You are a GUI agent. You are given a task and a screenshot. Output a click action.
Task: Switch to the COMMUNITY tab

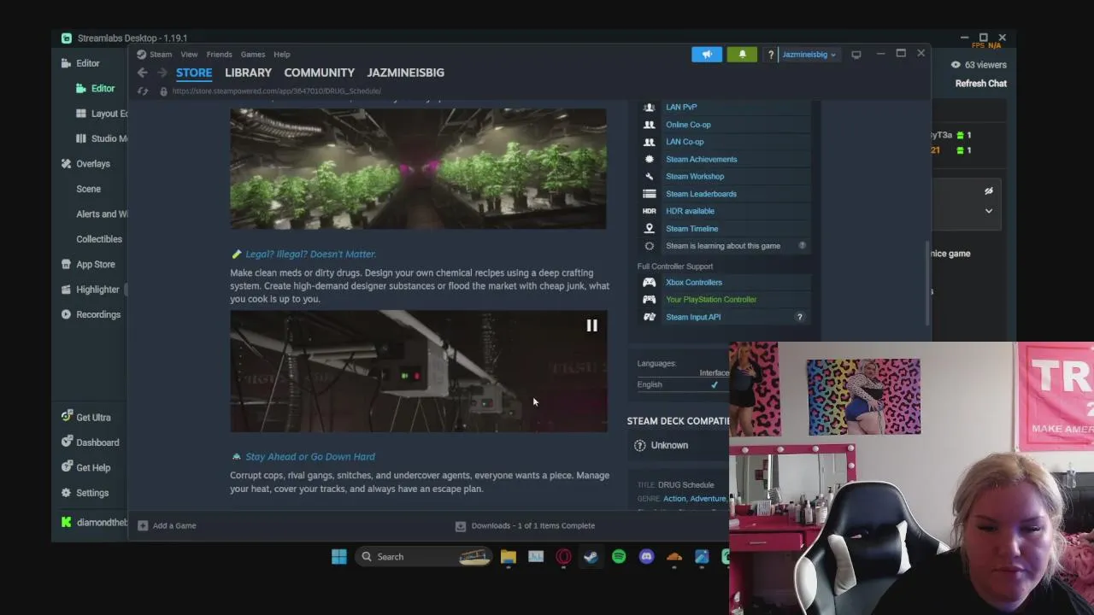coord(319,73)
